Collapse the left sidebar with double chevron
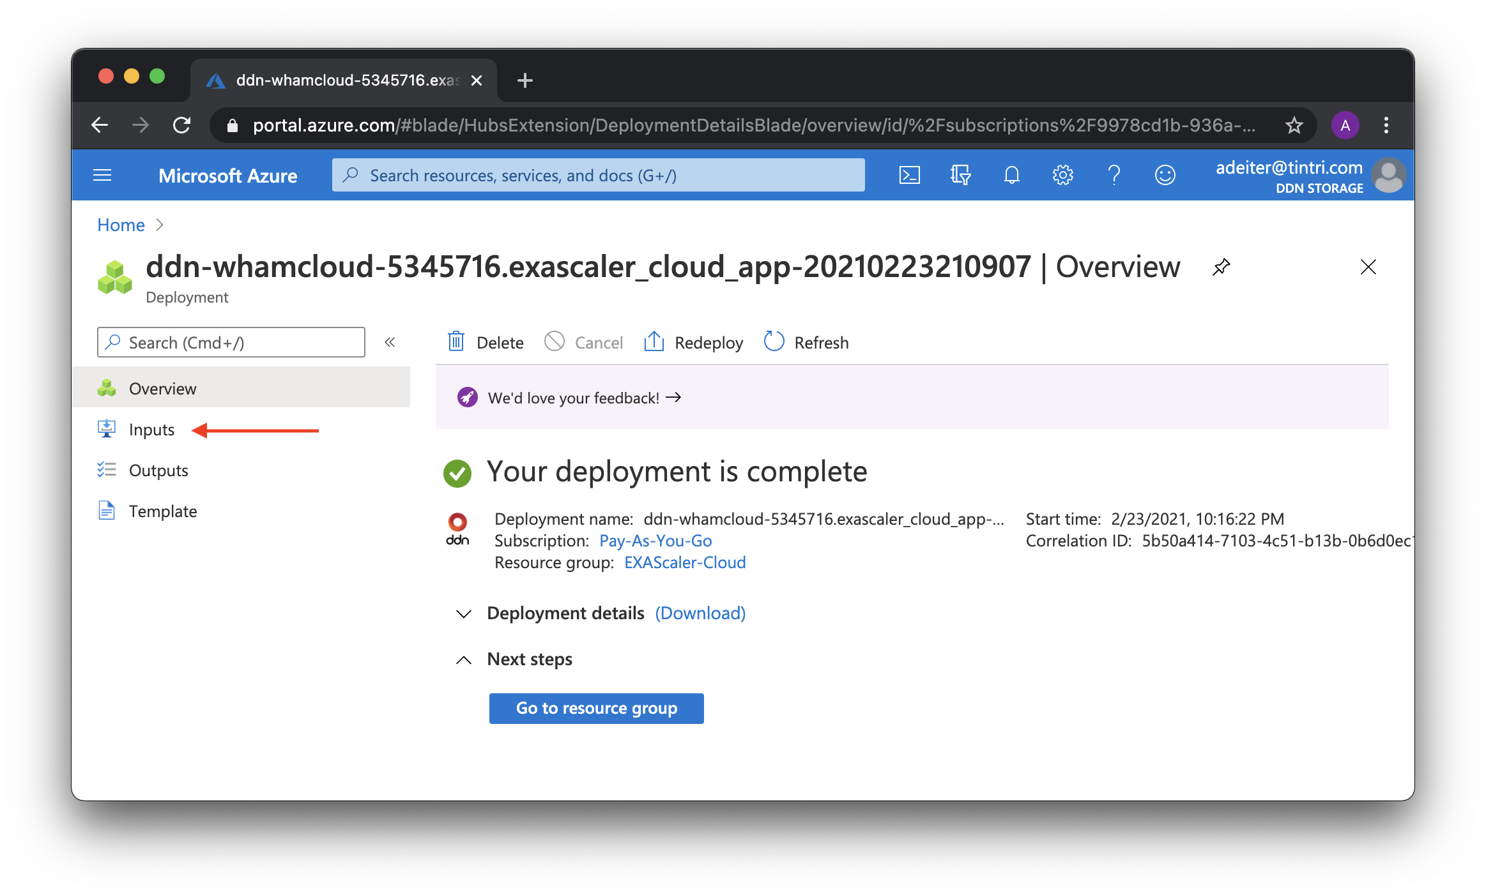This screenshot has height=895, width=1486. [x=390, y=343]
